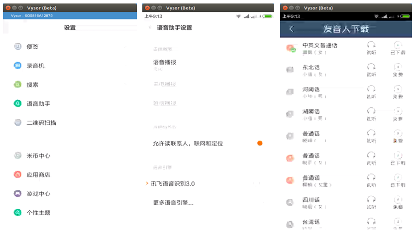Preview 河南话 voice with 试听 icon

coord(371,88)
